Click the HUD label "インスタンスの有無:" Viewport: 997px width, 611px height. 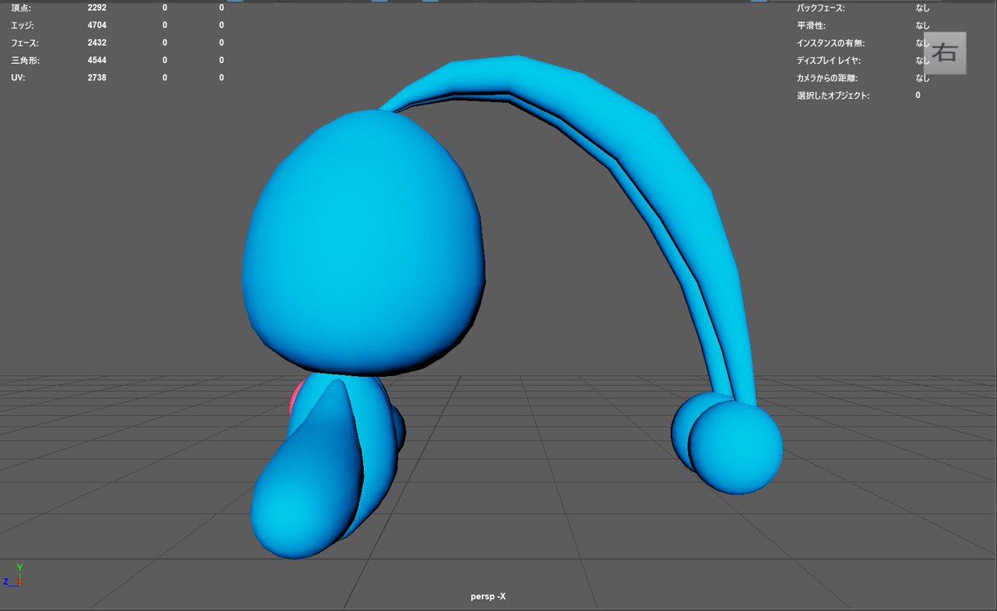coord(829,43)
